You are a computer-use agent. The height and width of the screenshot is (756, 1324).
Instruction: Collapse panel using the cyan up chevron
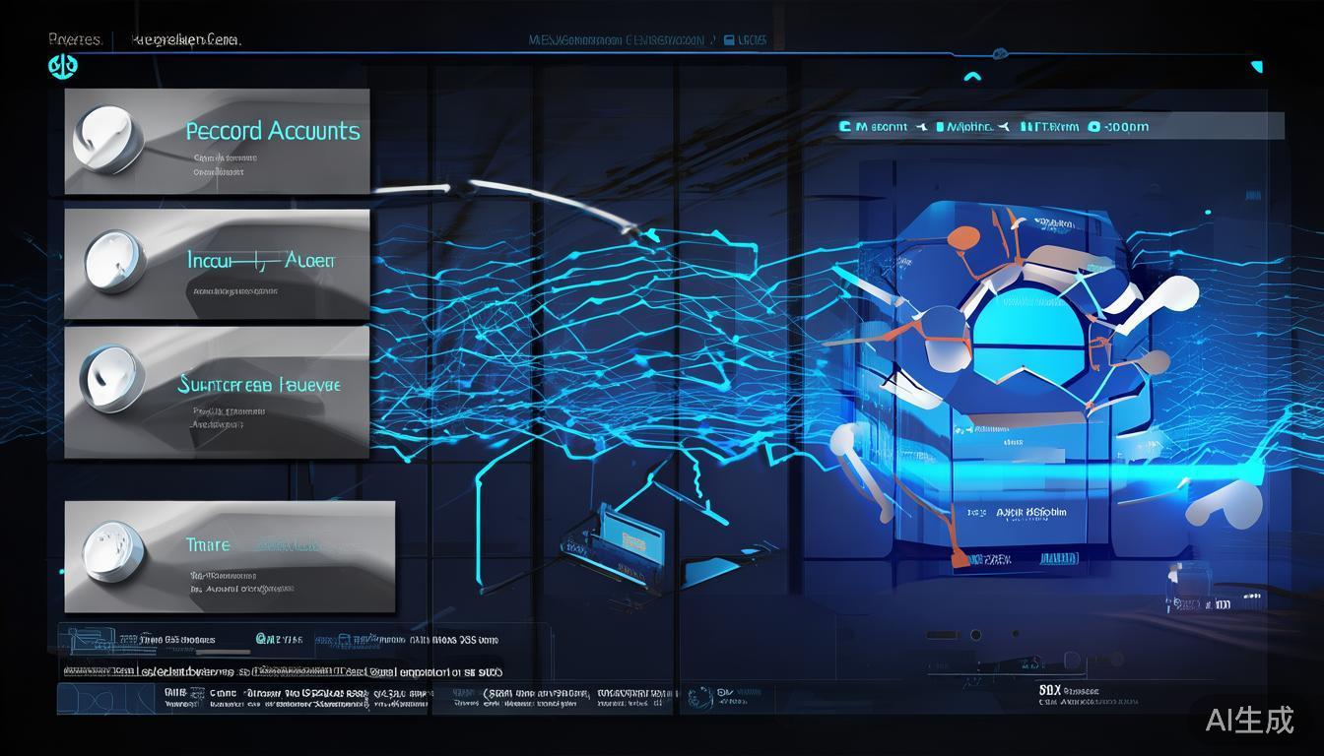pos(972,78)
